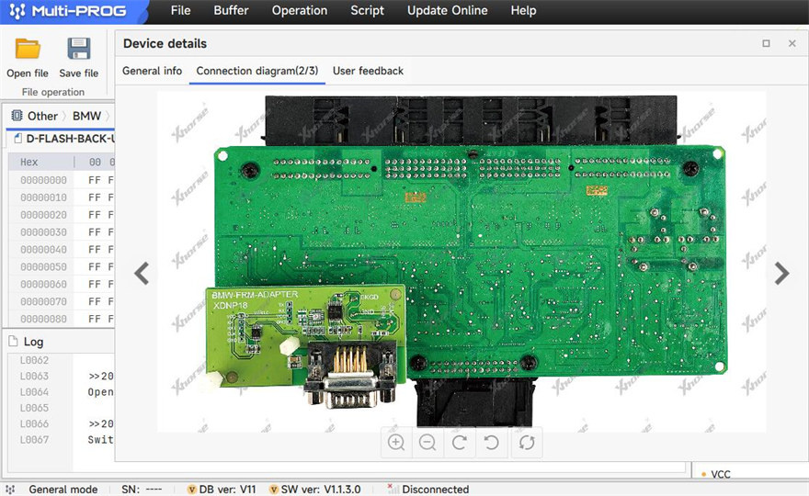Select hex row address 00000050

pyautogui.click(x=43, y=266)
